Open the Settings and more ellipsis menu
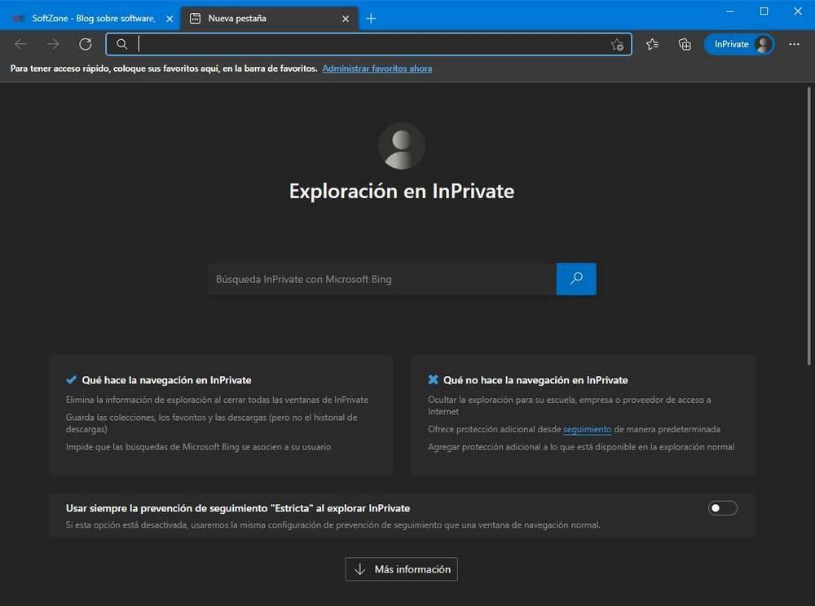 pyautogui.click(x=794, y=44)
